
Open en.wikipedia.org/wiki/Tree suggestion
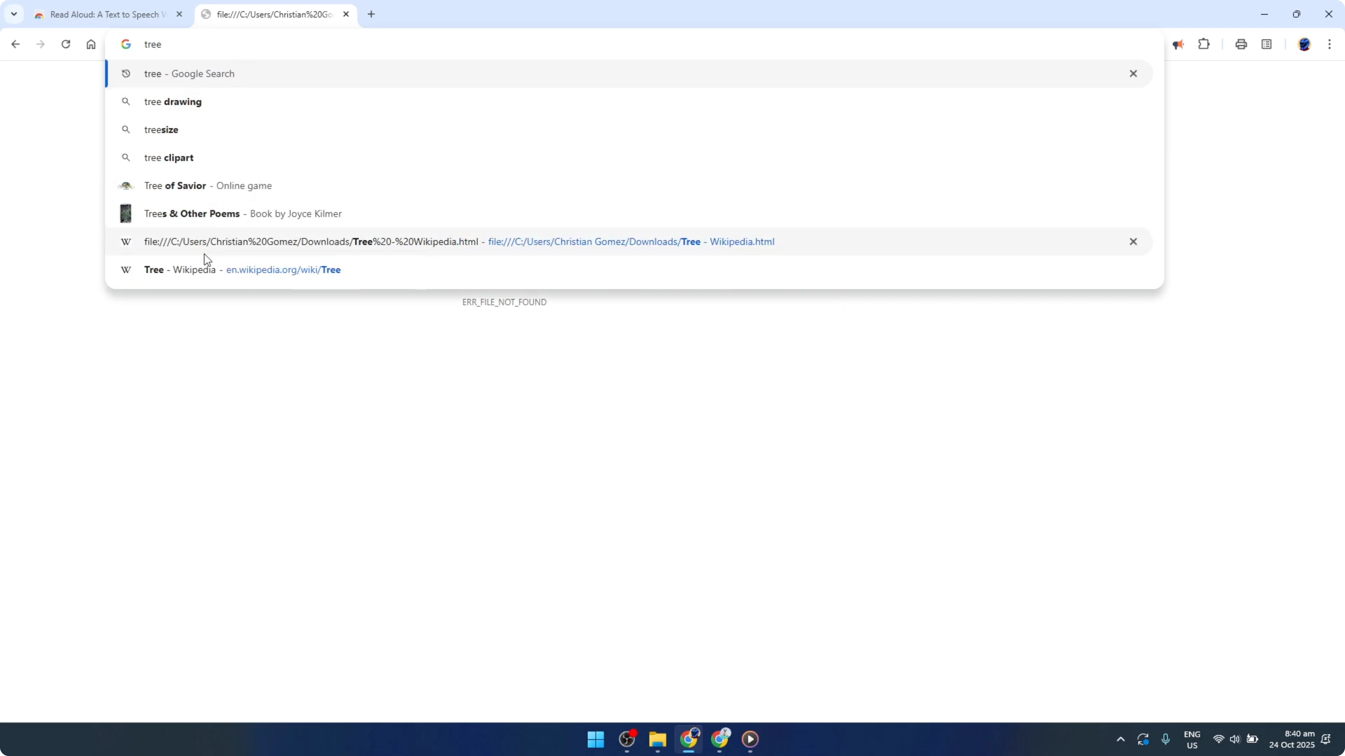(629, 270)
